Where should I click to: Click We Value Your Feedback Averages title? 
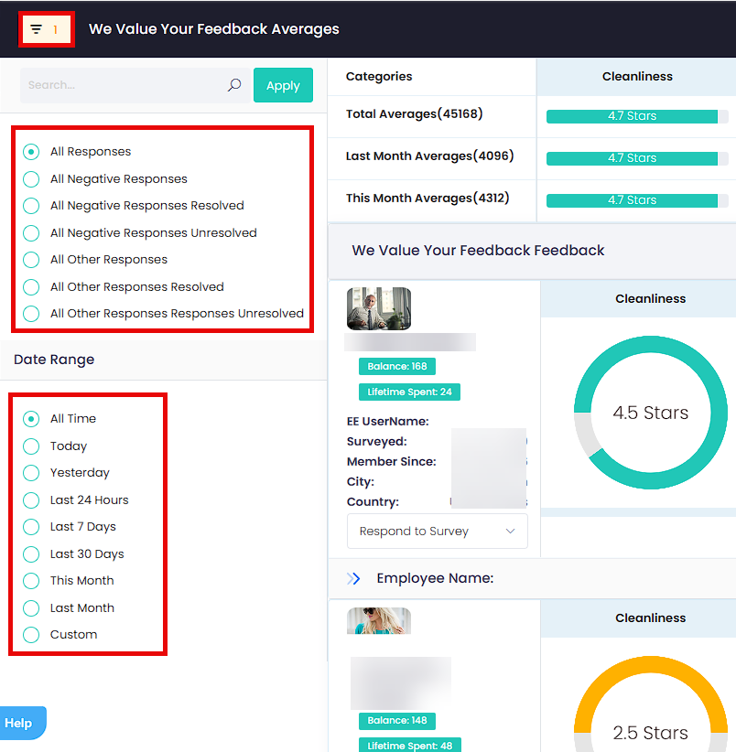213,29
